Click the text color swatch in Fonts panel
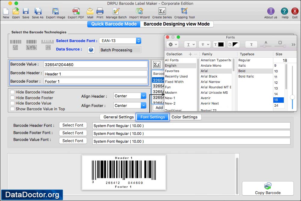This screenshot has height=201, width=301. tap(219, 44)
